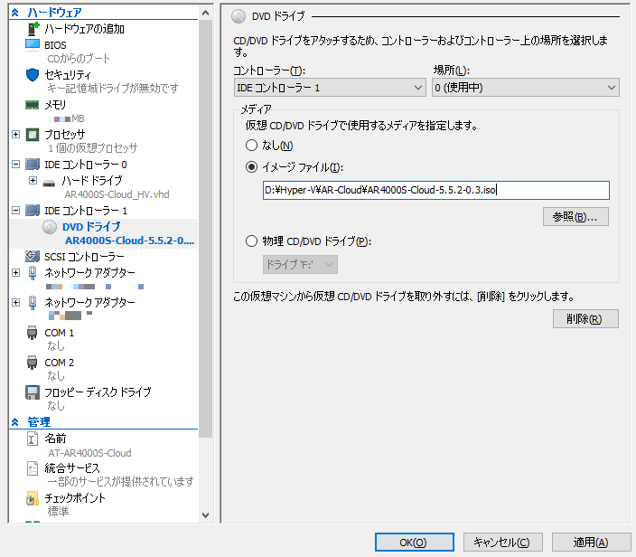
Task: Select the 統合サービス tree item label
Action: (x=72, y=468)
